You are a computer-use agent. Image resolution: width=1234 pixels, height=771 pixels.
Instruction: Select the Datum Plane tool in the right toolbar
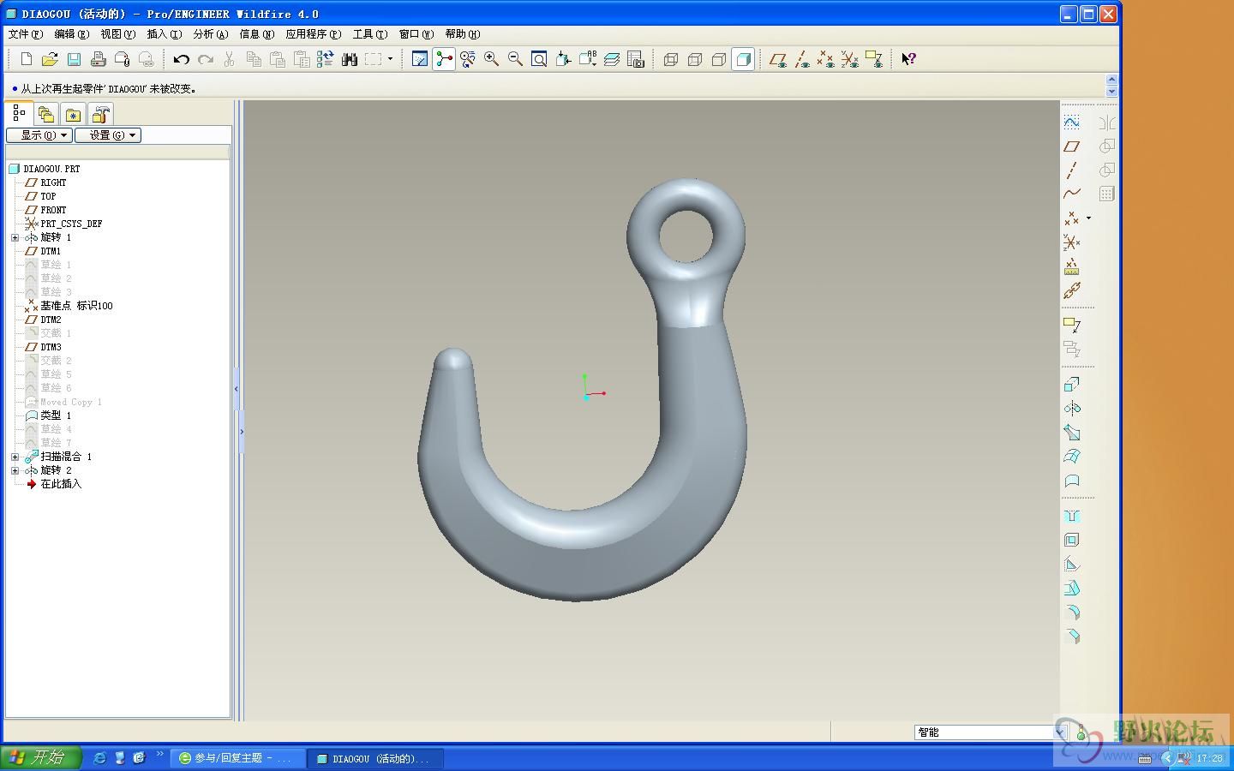click(1072, 146)
